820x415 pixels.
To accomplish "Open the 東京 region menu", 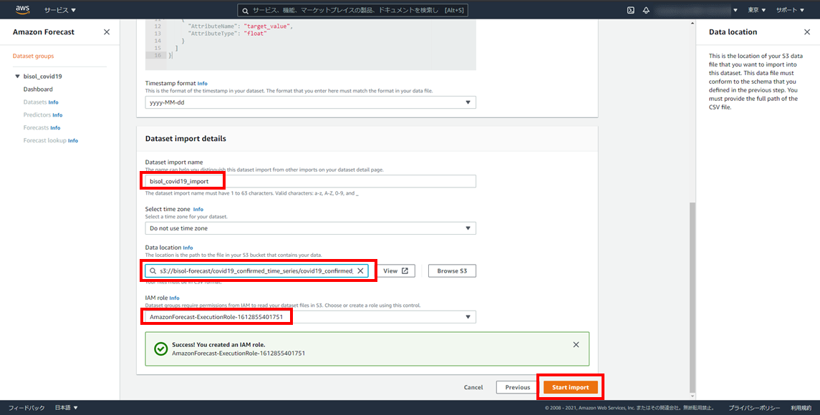I will pos(757,10).
